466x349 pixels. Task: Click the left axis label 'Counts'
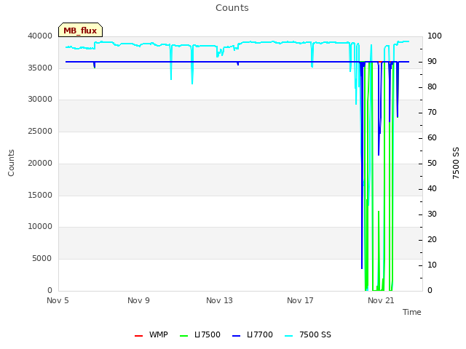11,163
